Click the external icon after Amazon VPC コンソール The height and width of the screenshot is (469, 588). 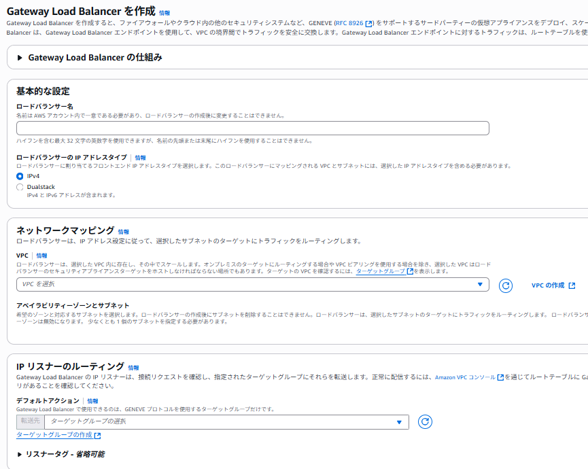(x=500, y=377)
